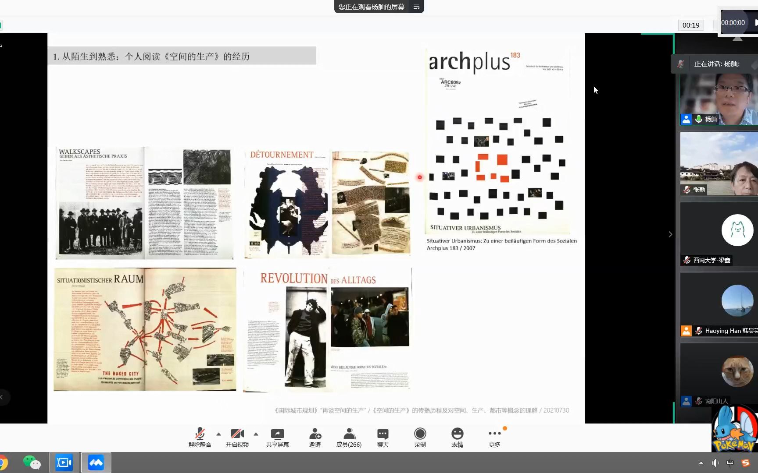Click 西南大学-梁鑫 muted microphone icon

tap(687, 260)
